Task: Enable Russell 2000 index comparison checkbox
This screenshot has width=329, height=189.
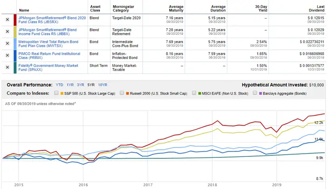Action: [x=122, y=93]
